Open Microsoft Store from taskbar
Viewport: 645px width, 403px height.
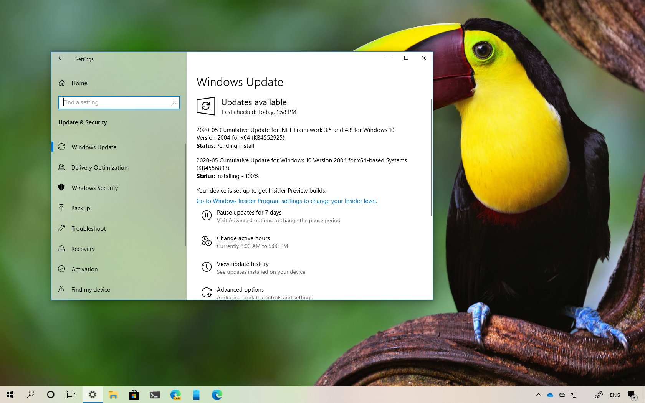coord(134,395)
